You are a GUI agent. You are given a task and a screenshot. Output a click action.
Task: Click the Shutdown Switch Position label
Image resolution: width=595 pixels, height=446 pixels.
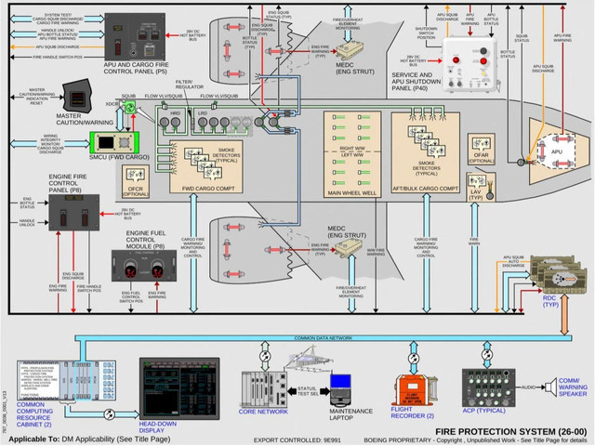(426, 33)
